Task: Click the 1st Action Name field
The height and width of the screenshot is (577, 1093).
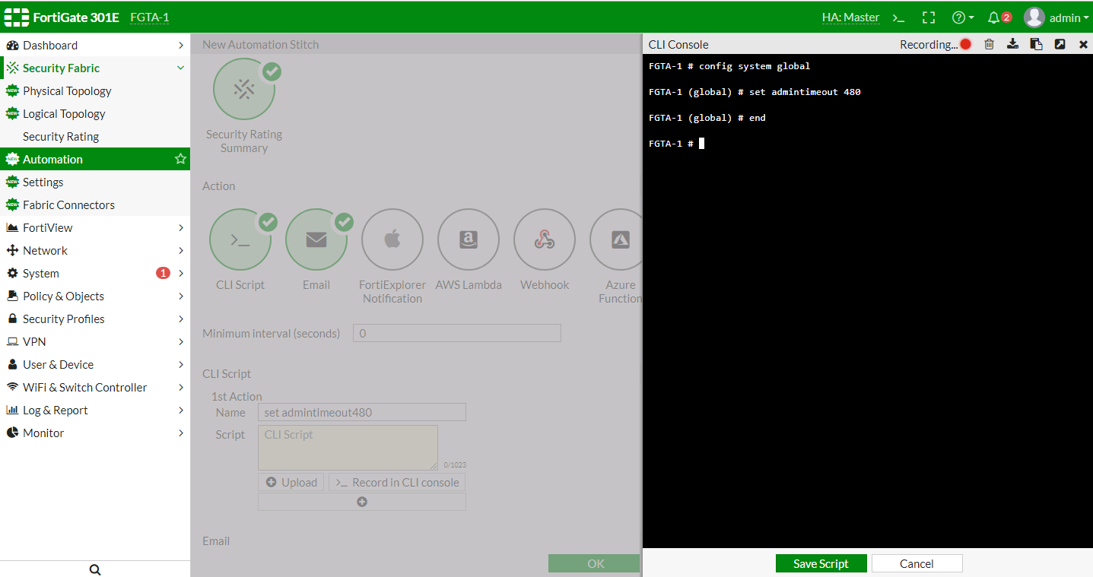Action: coord(362,412)
